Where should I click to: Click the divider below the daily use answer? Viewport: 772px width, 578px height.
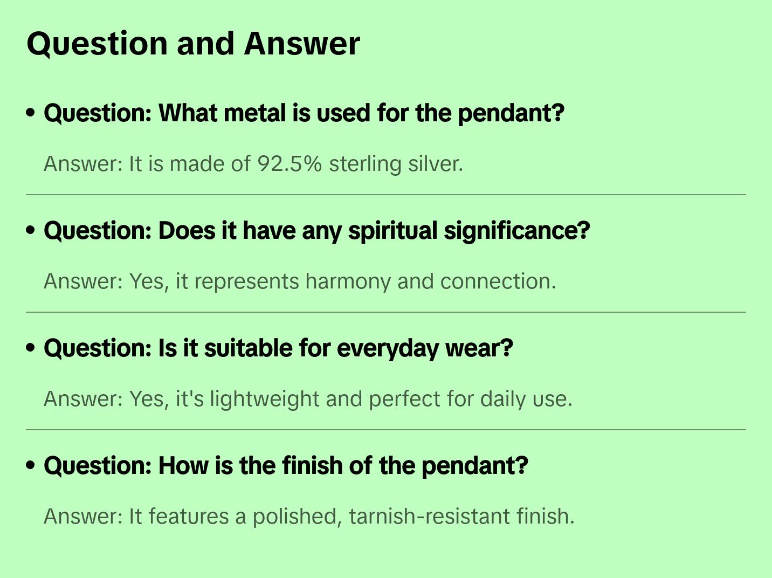(386, 430)
